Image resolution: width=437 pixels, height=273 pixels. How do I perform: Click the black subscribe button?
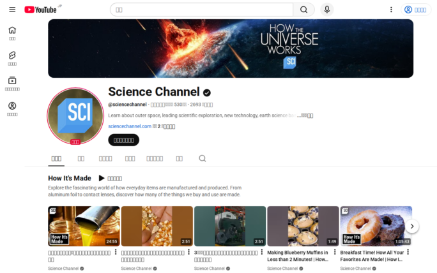pyautogui.click(x=123, y=140)
